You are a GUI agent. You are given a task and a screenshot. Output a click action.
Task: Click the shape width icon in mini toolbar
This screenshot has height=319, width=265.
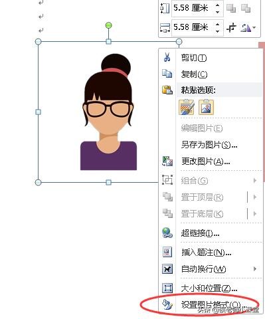tap(165, 28)
